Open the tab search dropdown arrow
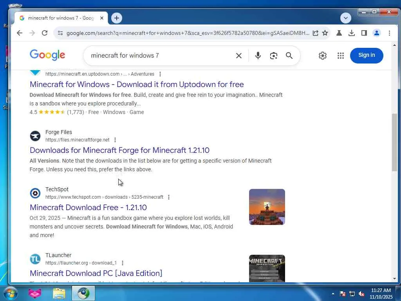401x301 pixels. [x=346, y=18]
